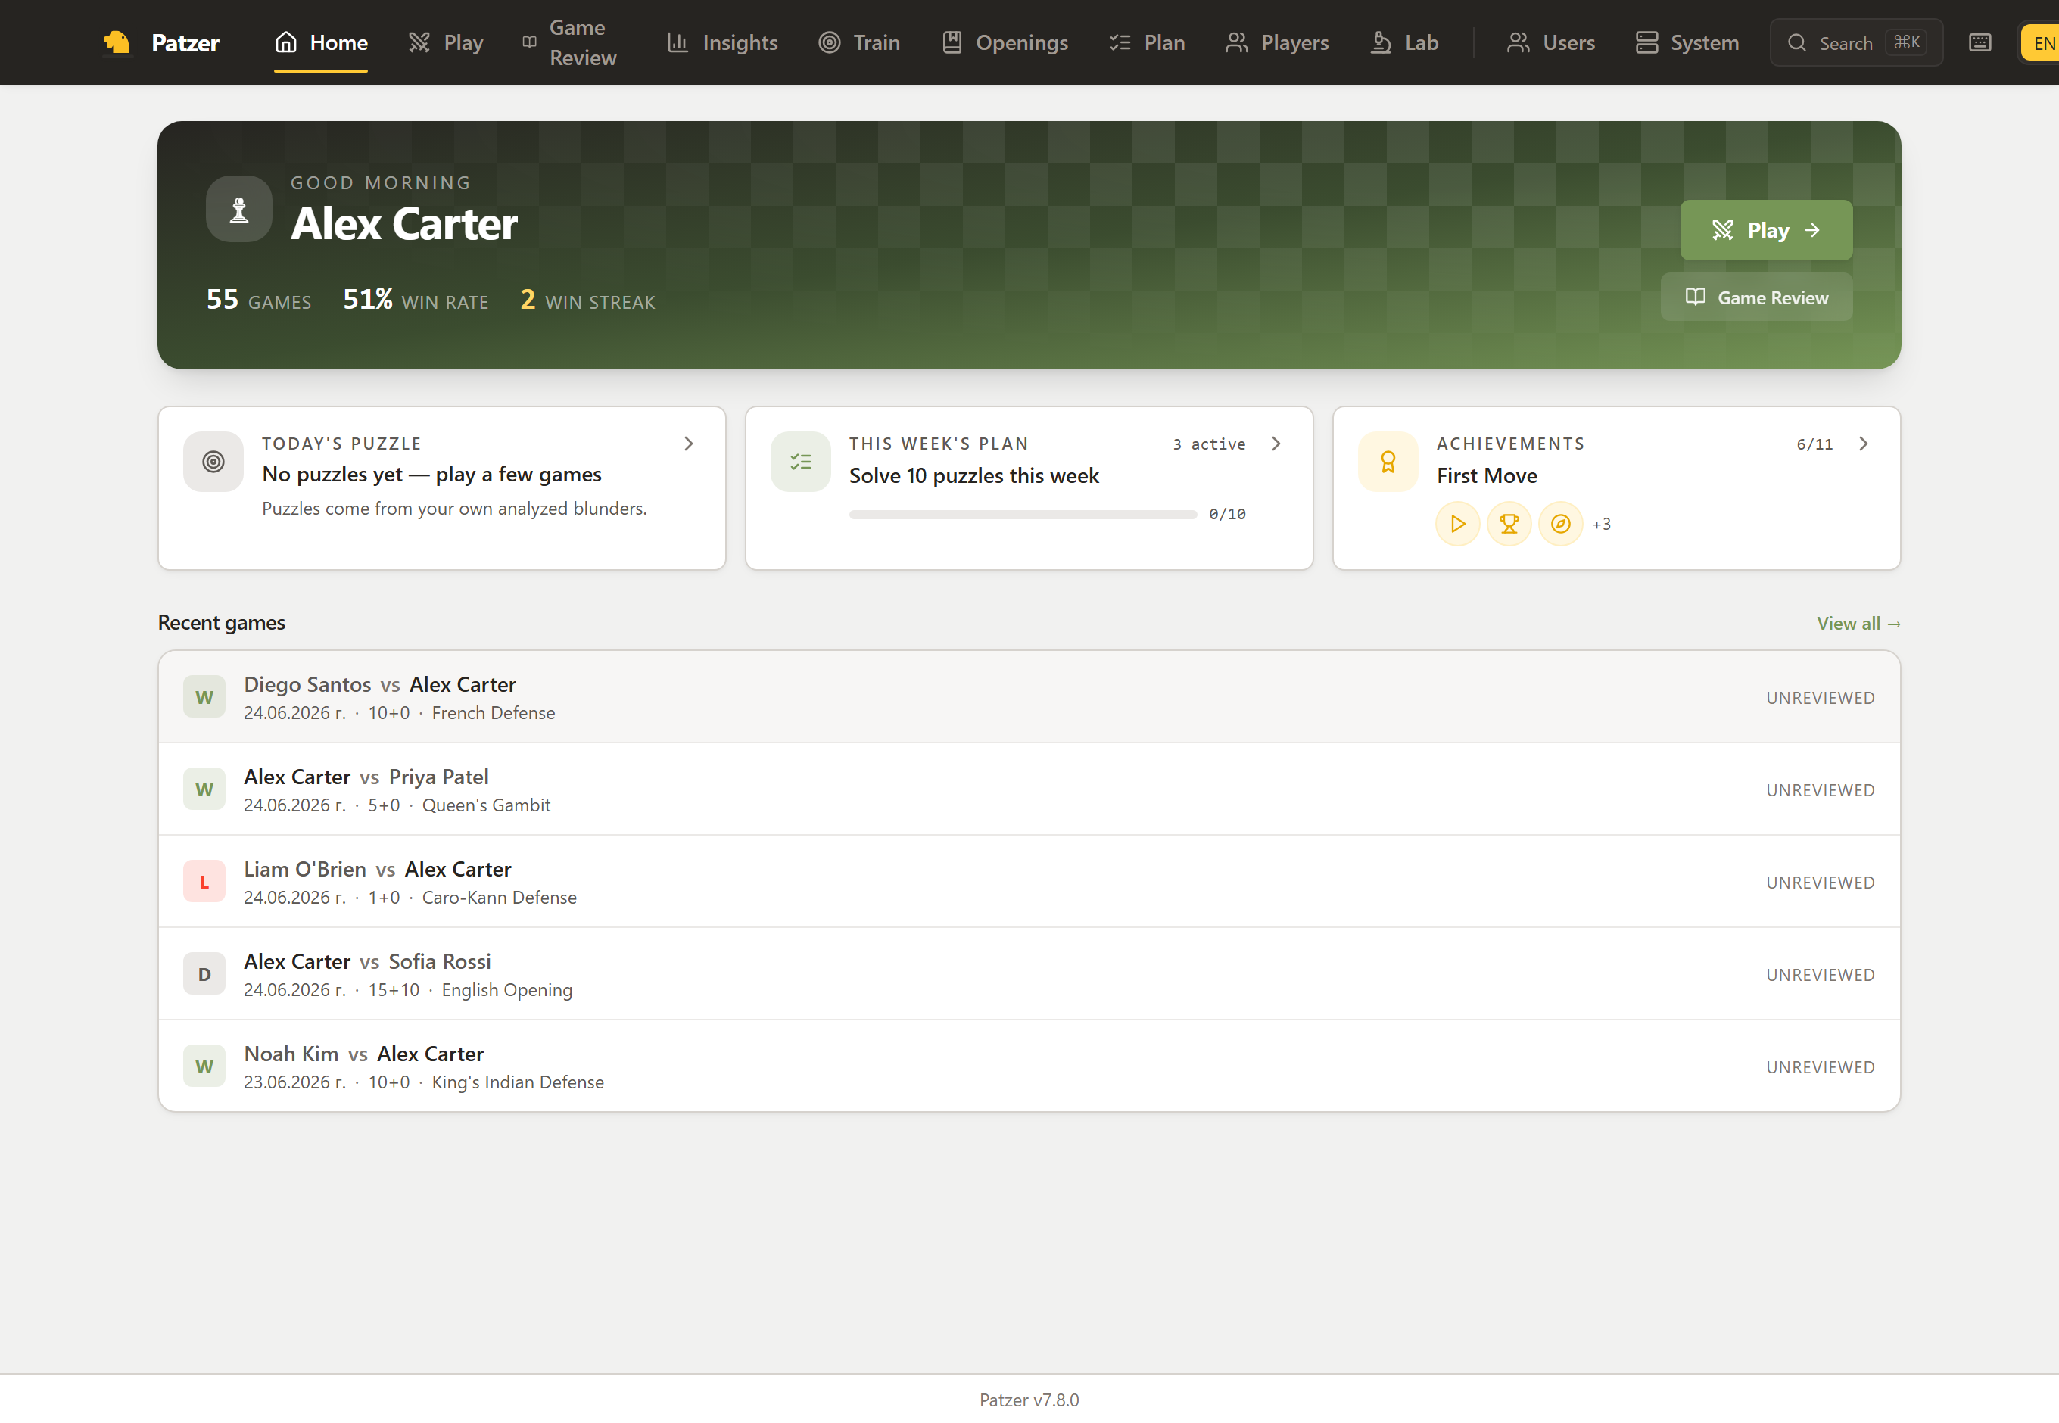Click the +3 more achievements label
The image size is (2059, 1423).
click(1602, 525)
